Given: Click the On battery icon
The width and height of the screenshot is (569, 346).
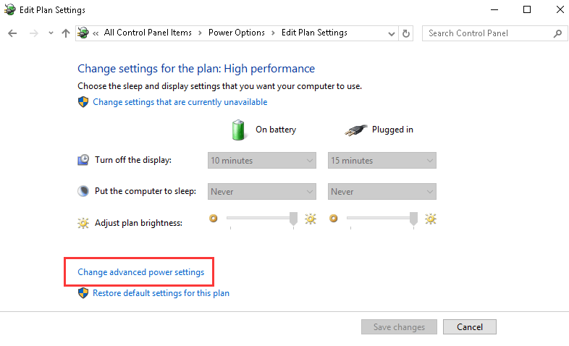Looking at the screenshot, I should 238,130.
